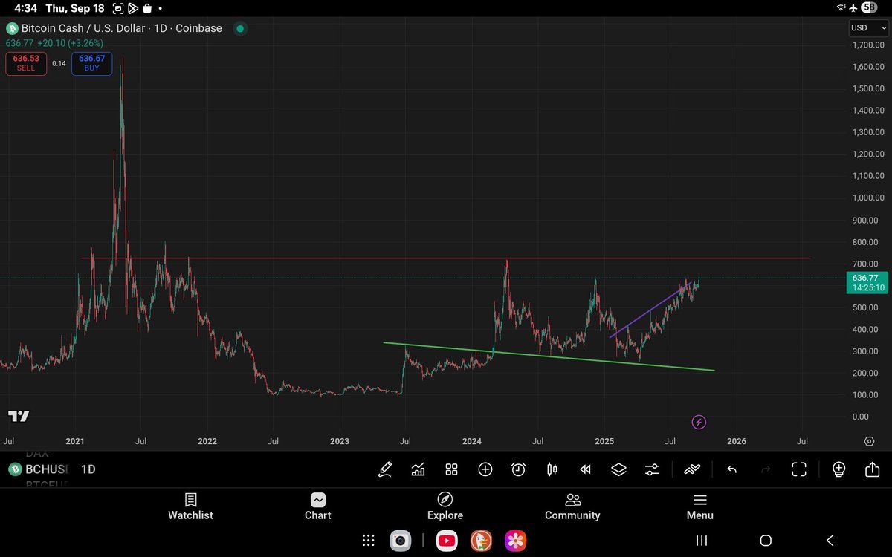Image resolution: width=892 pixels, height=557 pixels.
Task: Open the Explore tab
Action: [x=445, y=506]
